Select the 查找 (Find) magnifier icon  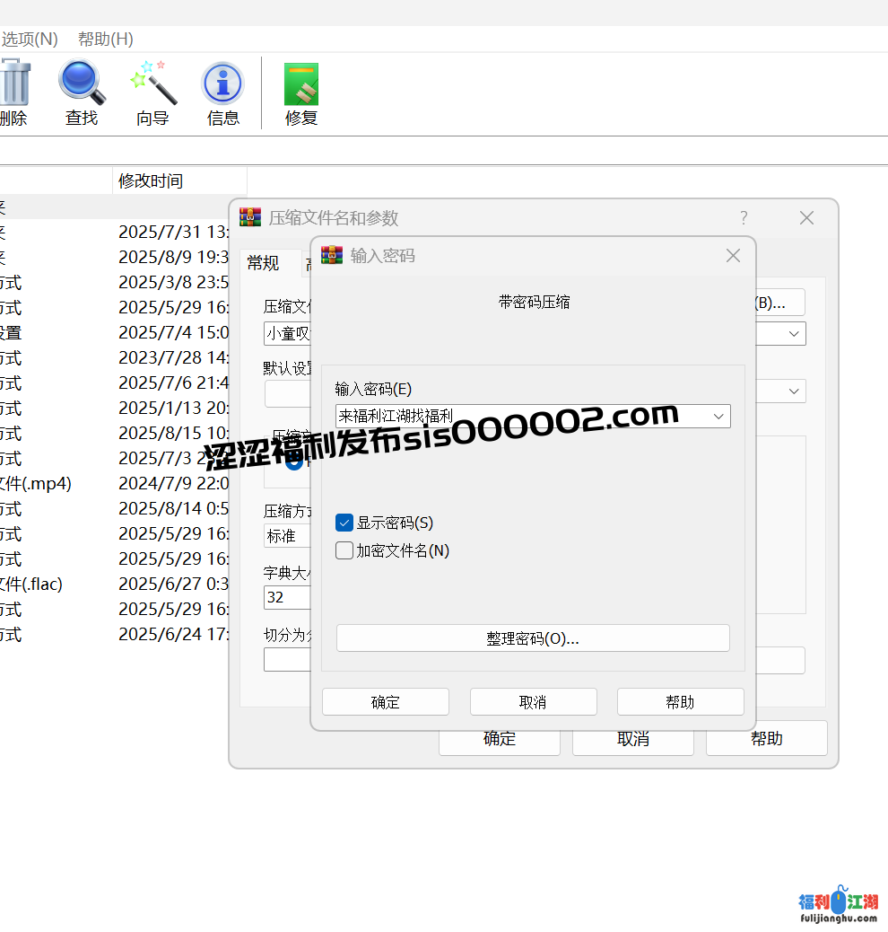coord(81,83)
